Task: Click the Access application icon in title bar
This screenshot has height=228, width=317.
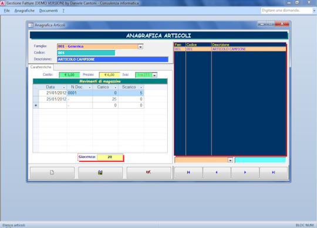Action: pos(2,3)
